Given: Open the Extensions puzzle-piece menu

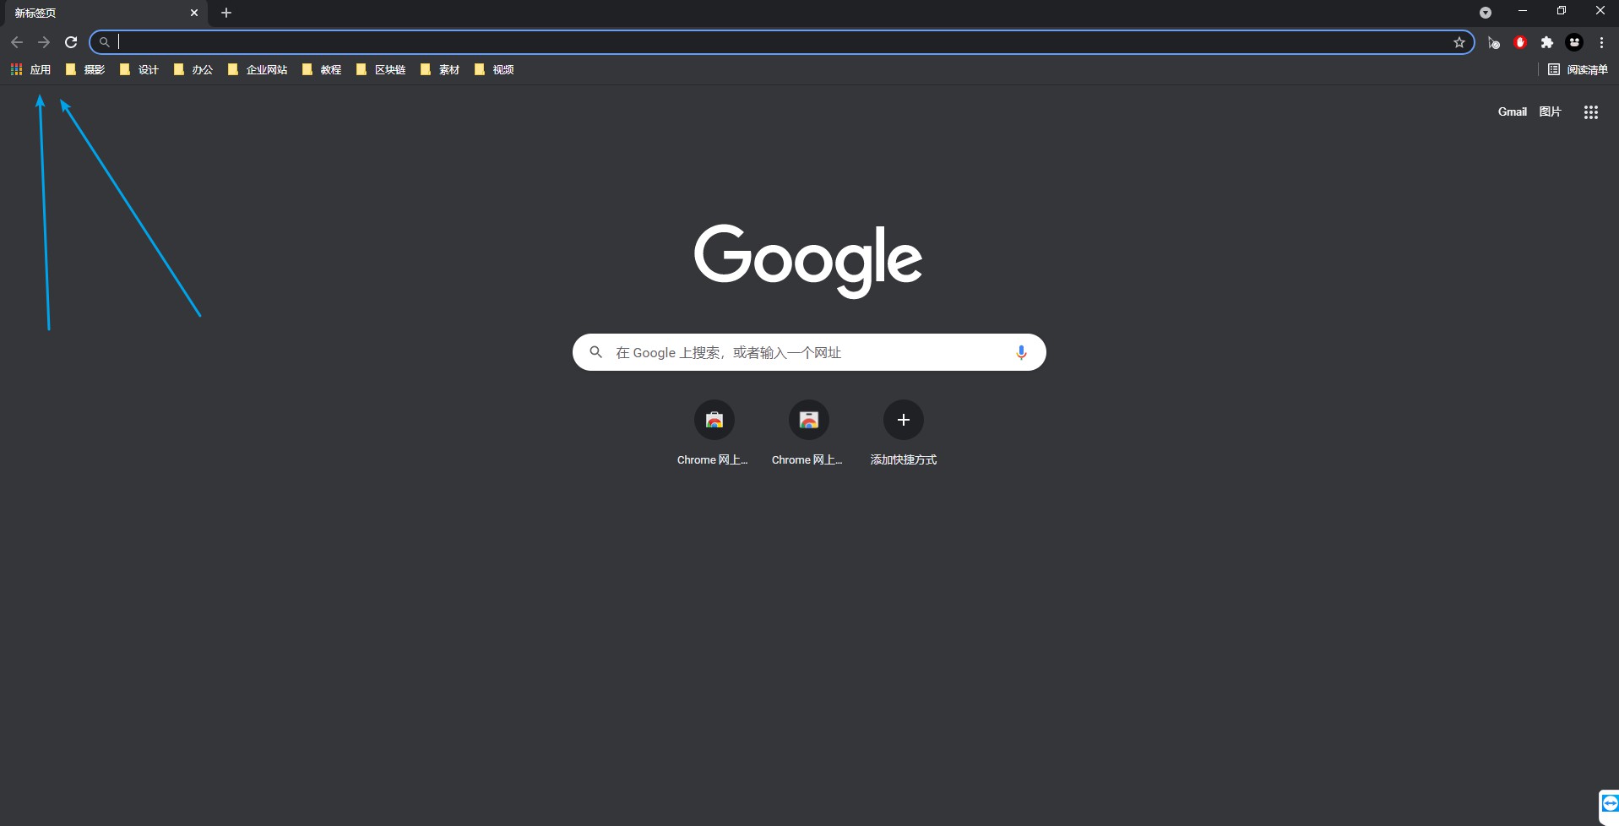Looking at the screenshot, I should tap(1547, 42).
